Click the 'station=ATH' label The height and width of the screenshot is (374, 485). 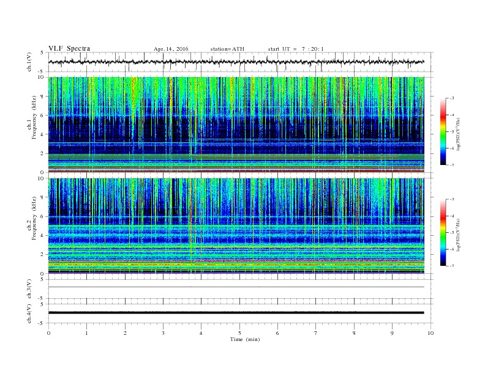227,49
